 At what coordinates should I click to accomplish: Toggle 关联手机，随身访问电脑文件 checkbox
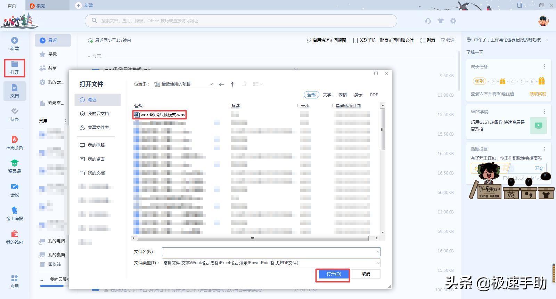(x=355, y=40)
